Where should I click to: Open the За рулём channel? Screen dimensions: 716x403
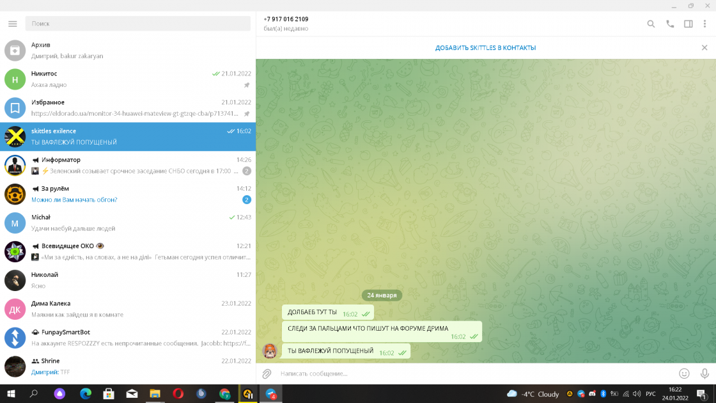pyautogui.click(x=128, y=194)
